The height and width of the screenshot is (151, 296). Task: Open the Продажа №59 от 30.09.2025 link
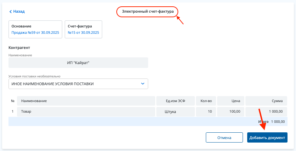35,32
